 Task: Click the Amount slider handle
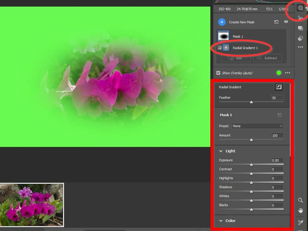pos(251,140)
